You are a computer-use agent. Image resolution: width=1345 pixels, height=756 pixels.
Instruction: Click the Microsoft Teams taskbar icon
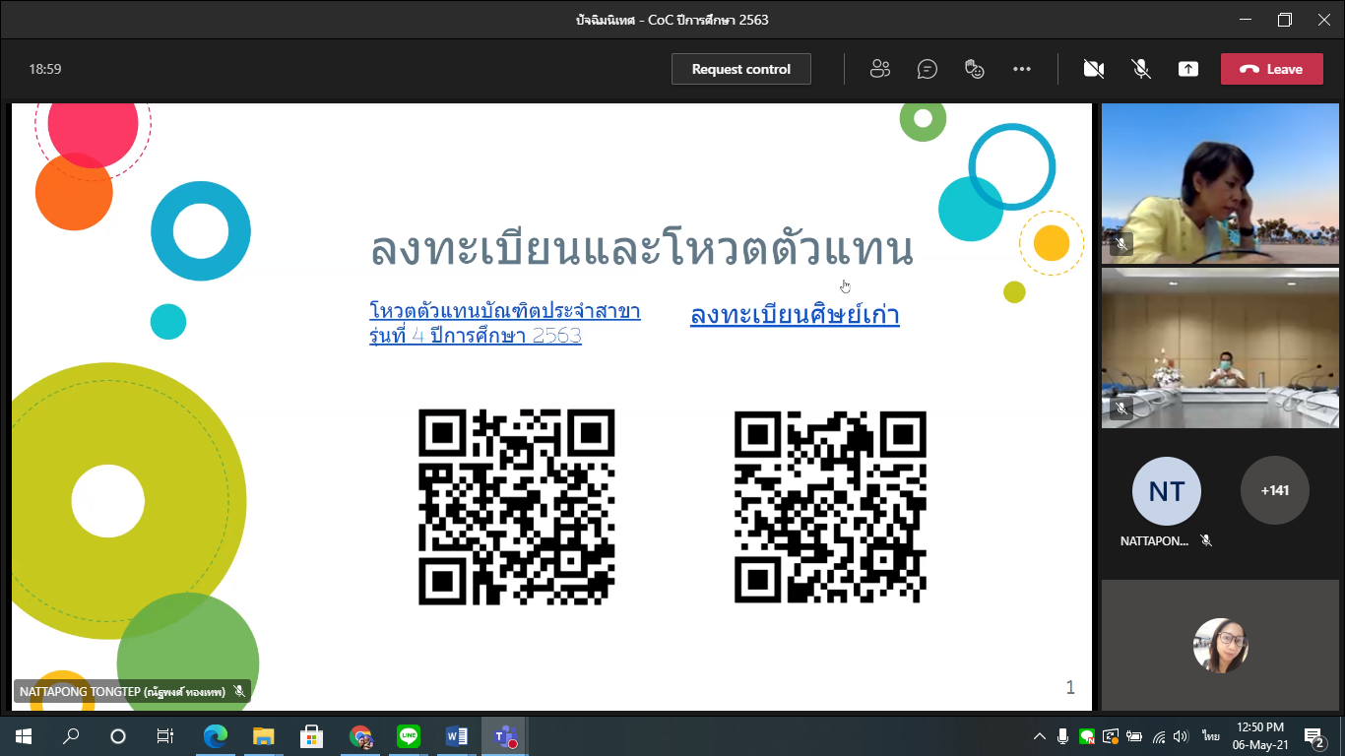tap(505, 735)
